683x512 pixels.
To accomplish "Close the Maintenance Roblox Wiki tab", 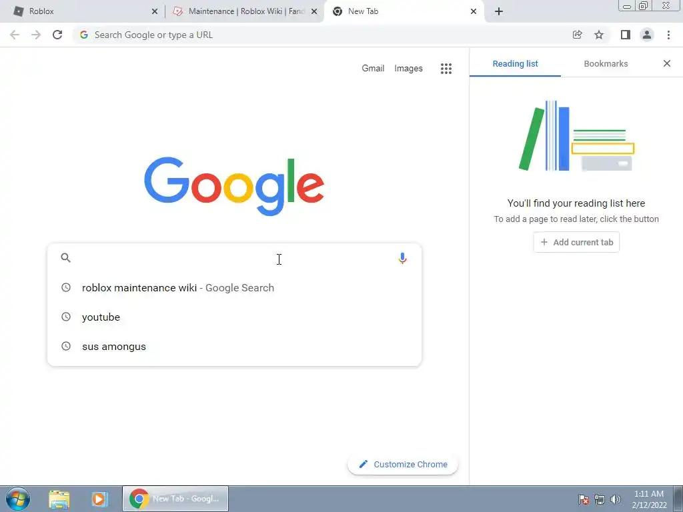I will [314, 11].
